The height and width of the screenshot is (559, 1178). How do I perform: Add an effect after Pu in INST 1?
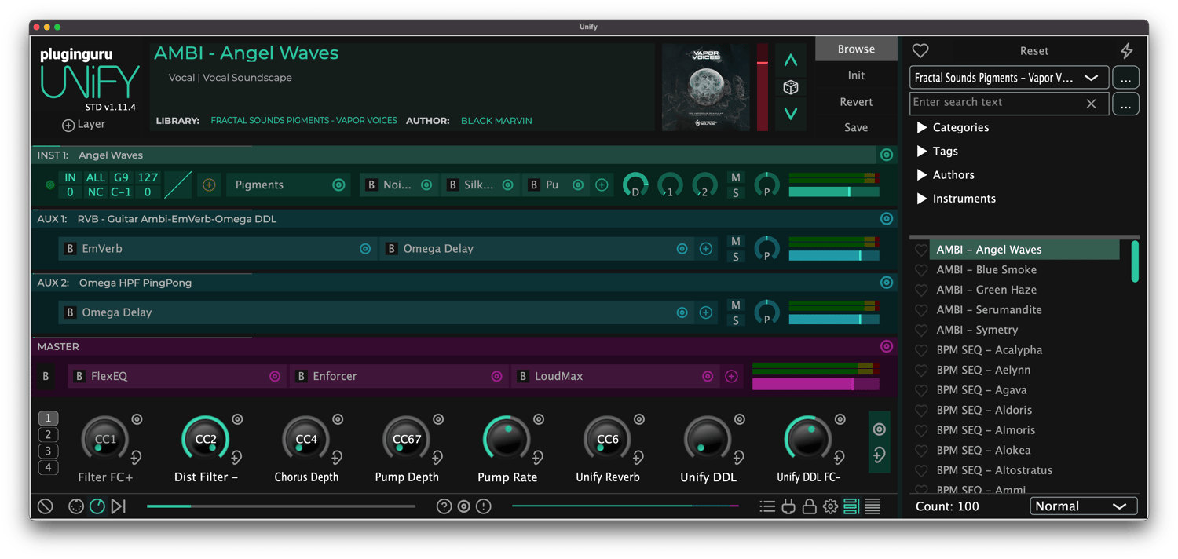[x=602, y=185]
